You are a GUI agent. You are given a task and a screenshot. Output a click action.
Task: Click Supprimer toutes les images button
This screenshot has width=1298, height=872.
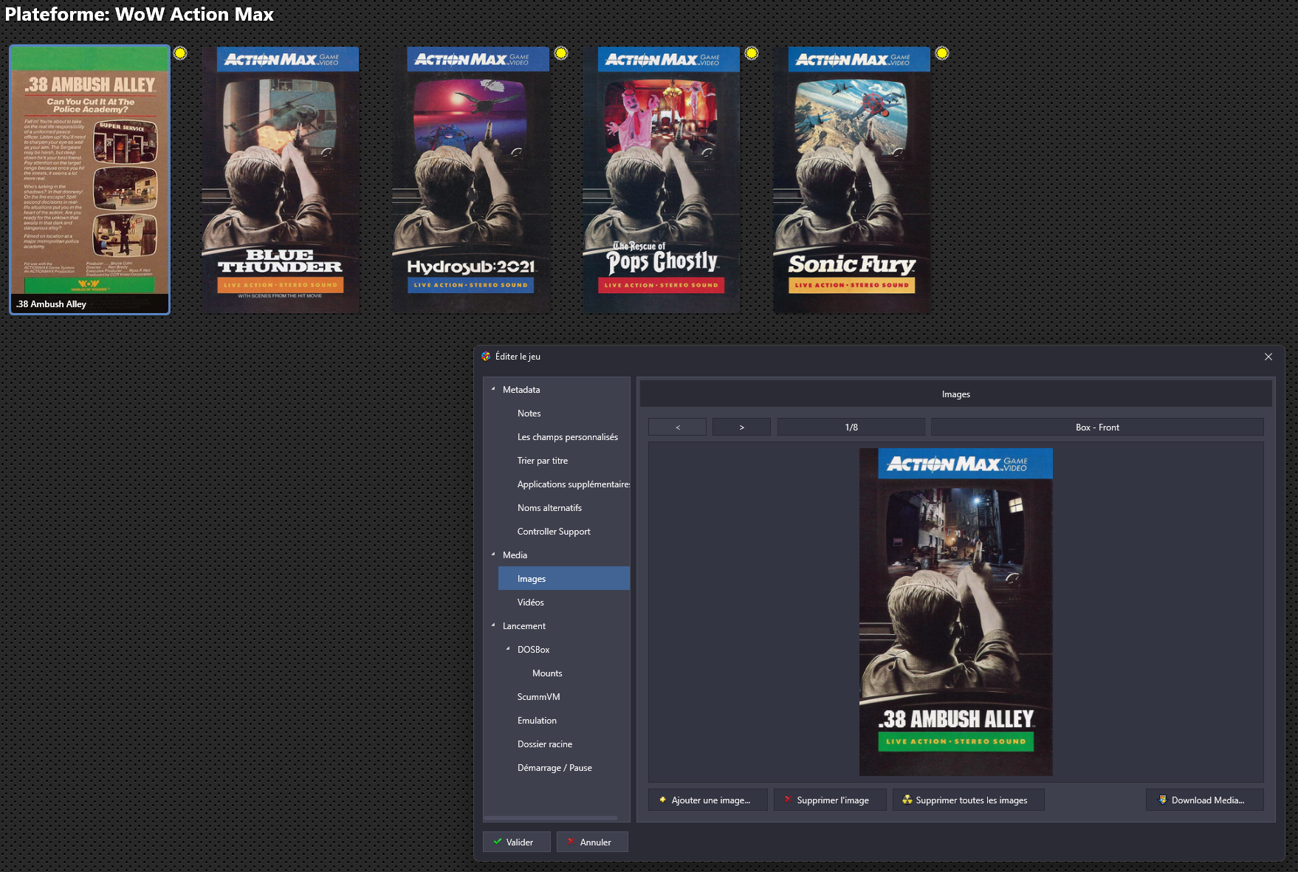969,800
